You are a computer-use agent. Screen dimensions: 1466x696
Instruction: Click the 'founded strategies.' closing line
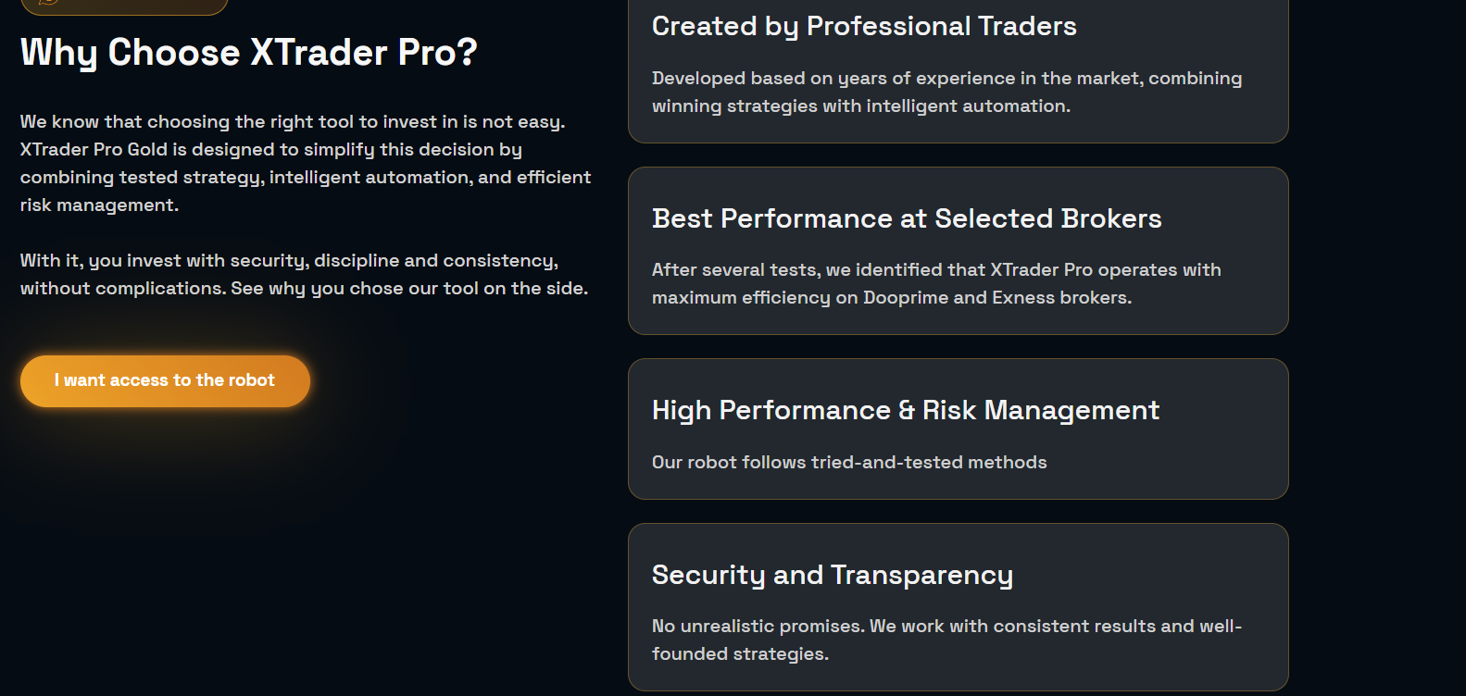pyautogui.click(x=739, y=654)
